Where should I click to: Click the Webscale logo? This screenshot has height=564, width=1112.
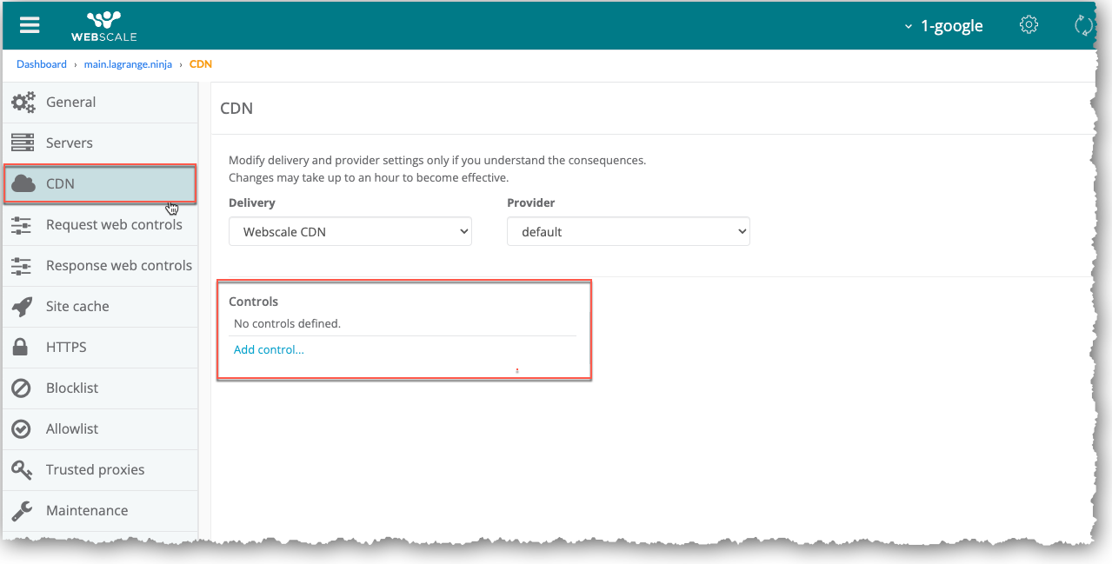click(103, 25)
